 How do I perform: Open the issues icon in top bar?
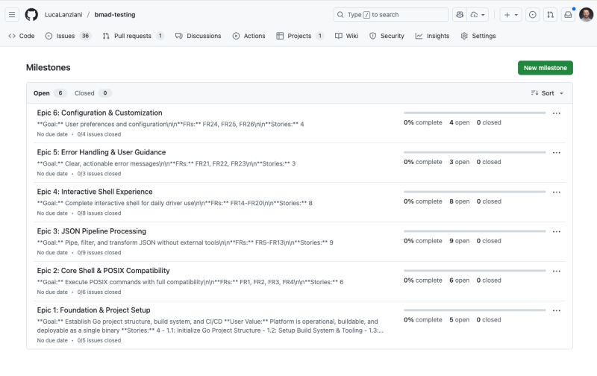click(532, 14)
